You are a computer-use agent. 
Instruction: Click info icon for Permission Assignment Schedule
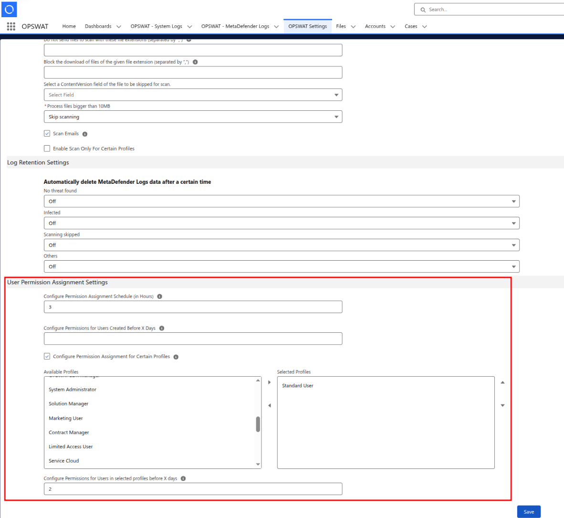[x=160, y=296]
